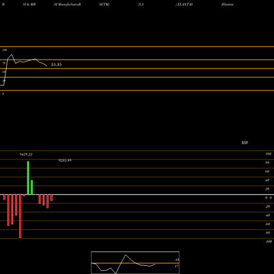
Task: Click the ELANTAS symbol in header
Action: 185,4
